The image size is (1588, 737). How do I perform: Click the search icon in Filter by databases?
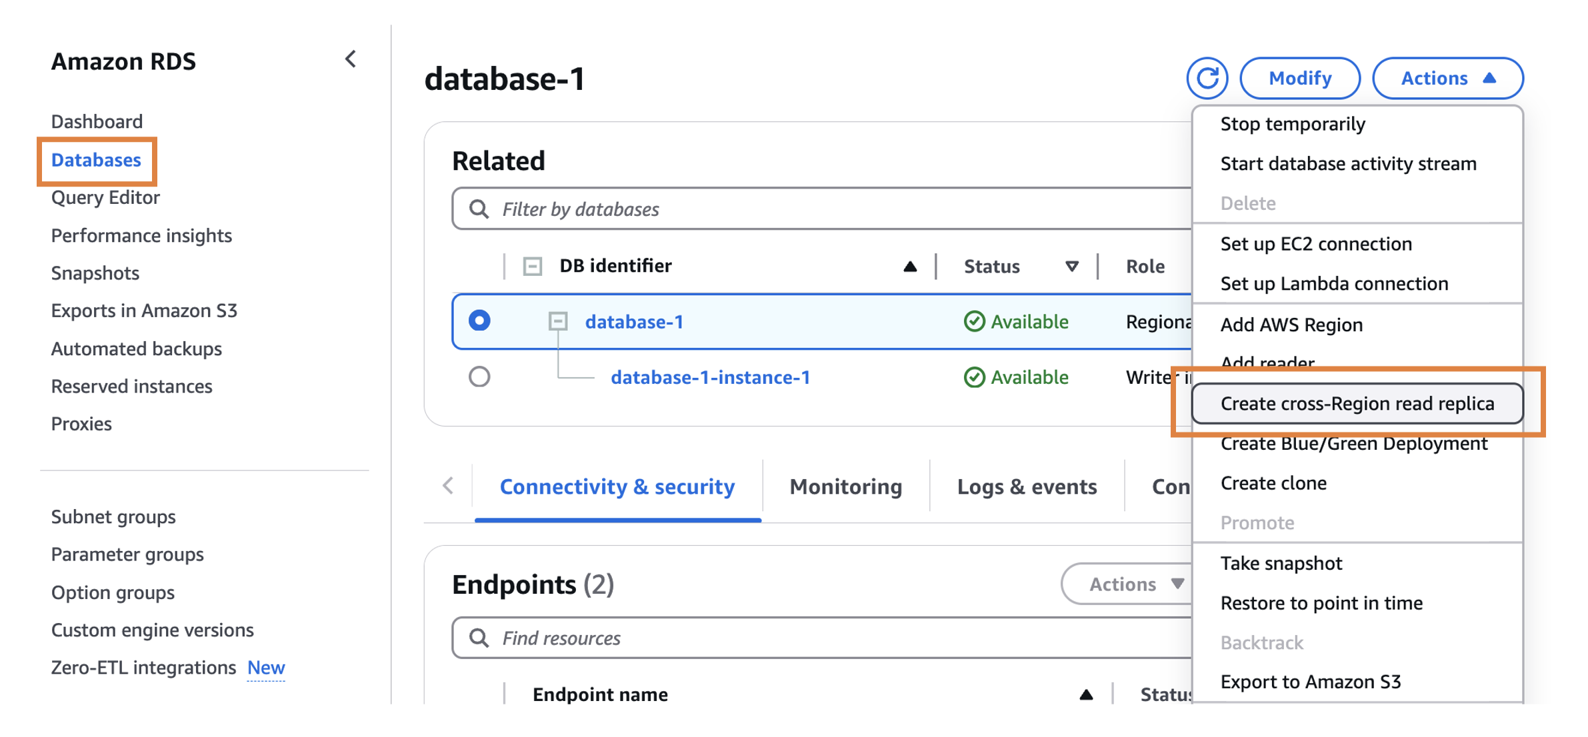click(x=478, y=209)
